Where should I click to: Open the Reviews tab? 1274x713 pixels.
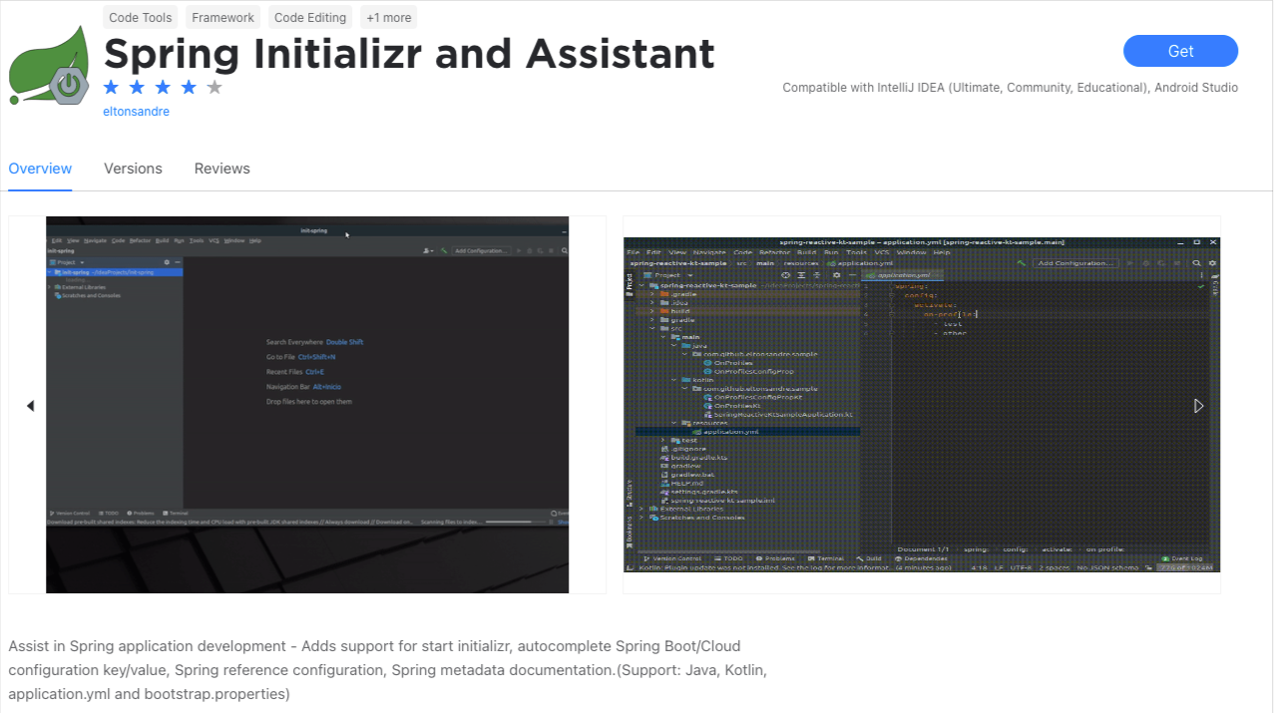221,169
